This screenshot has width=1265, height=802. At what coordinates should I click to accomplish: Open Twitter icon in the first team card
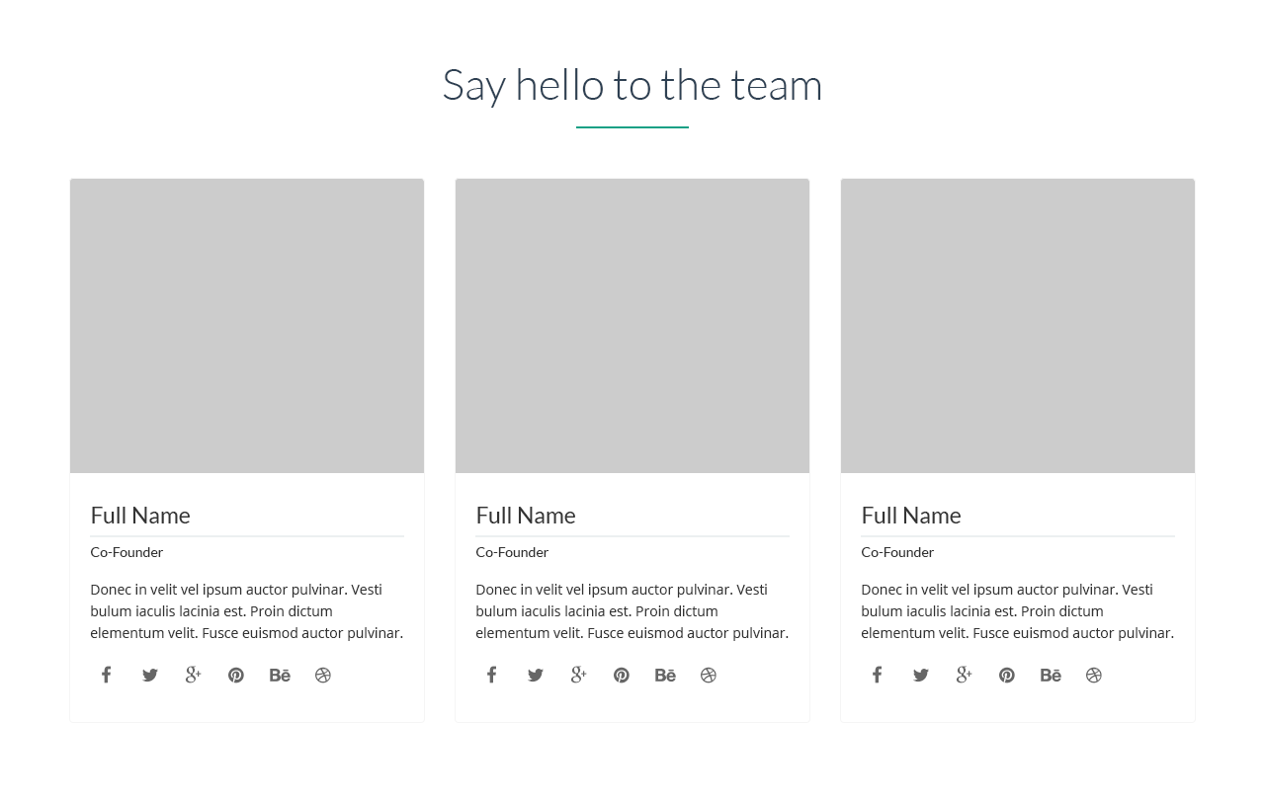tap(149, 676)
